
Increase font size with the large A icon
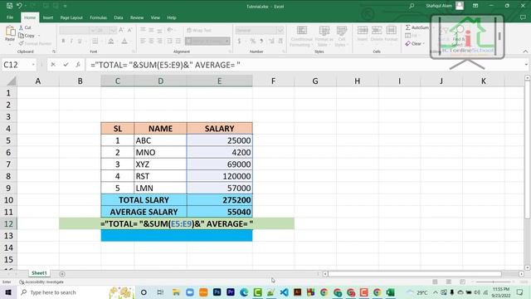coord(121,30)
